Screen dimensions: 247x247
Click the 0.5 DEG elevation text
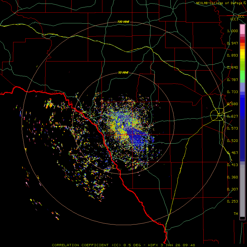pyautogui.click(x=132, y=245)
